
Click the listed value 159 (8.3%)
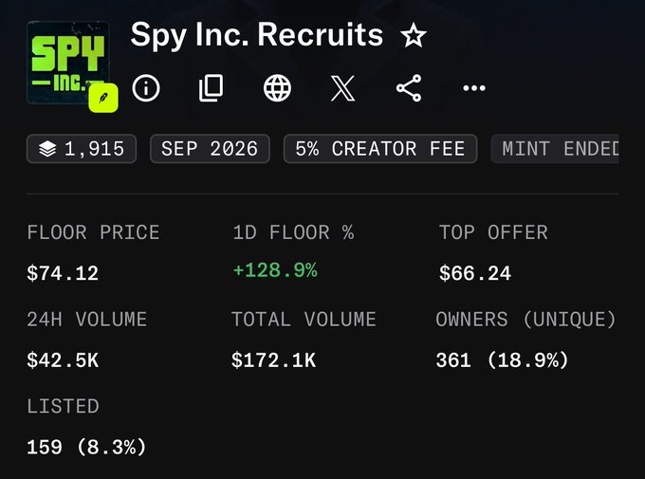tap(86, 447)
